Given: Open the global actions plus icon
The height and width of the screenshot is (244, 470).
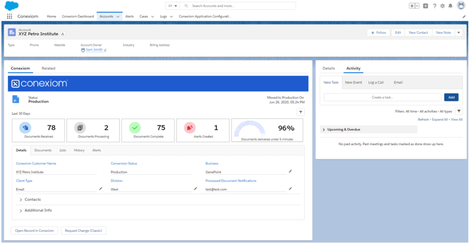Looking at the screenshot, I should pyautogui.click(x=425, y=6).
